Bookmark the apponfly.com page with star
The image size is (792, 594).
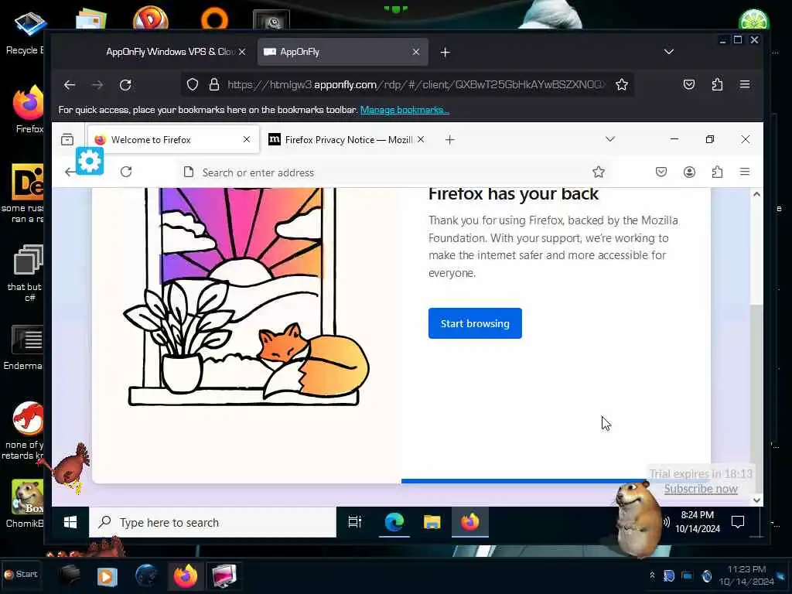coord(622,84)
